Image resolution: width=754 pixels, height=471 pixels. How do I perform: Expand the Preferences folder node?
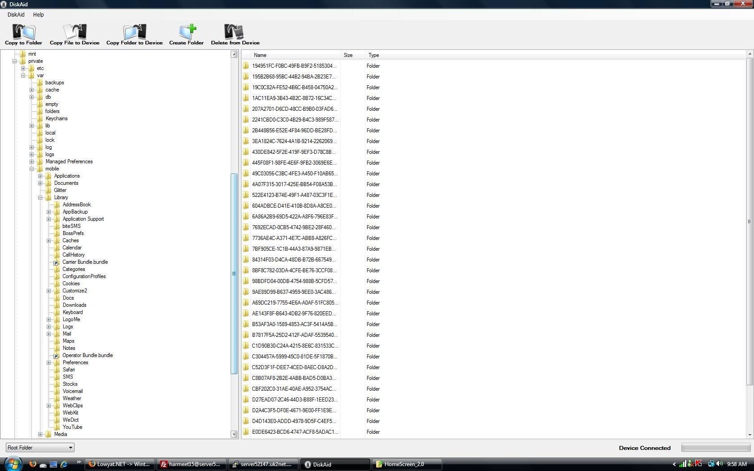49,363
